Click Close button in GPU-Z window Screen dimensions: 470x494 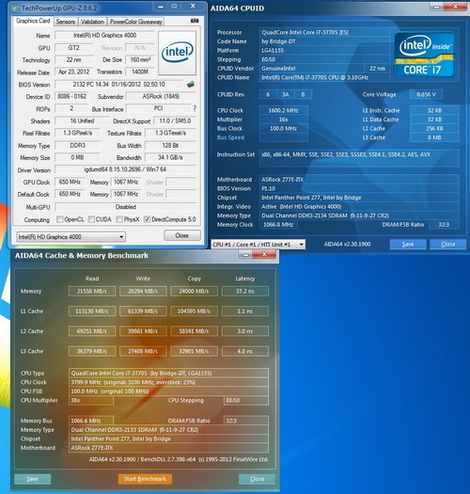pyautogui.click(x=182, y=235)
